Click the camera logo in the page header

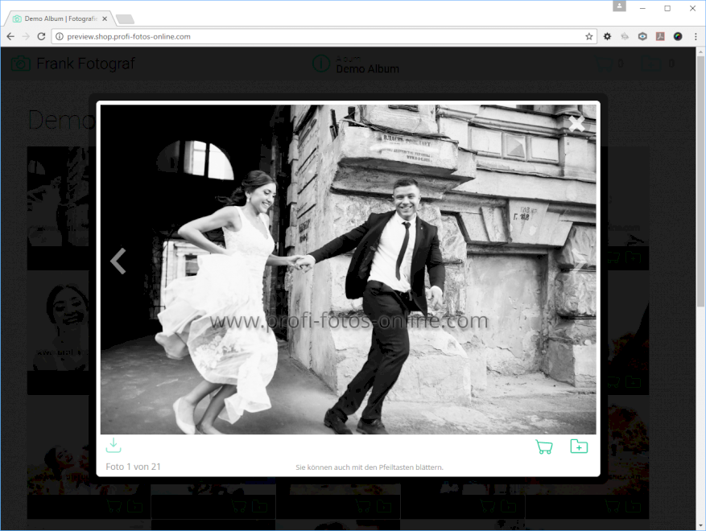pos(21,64)
